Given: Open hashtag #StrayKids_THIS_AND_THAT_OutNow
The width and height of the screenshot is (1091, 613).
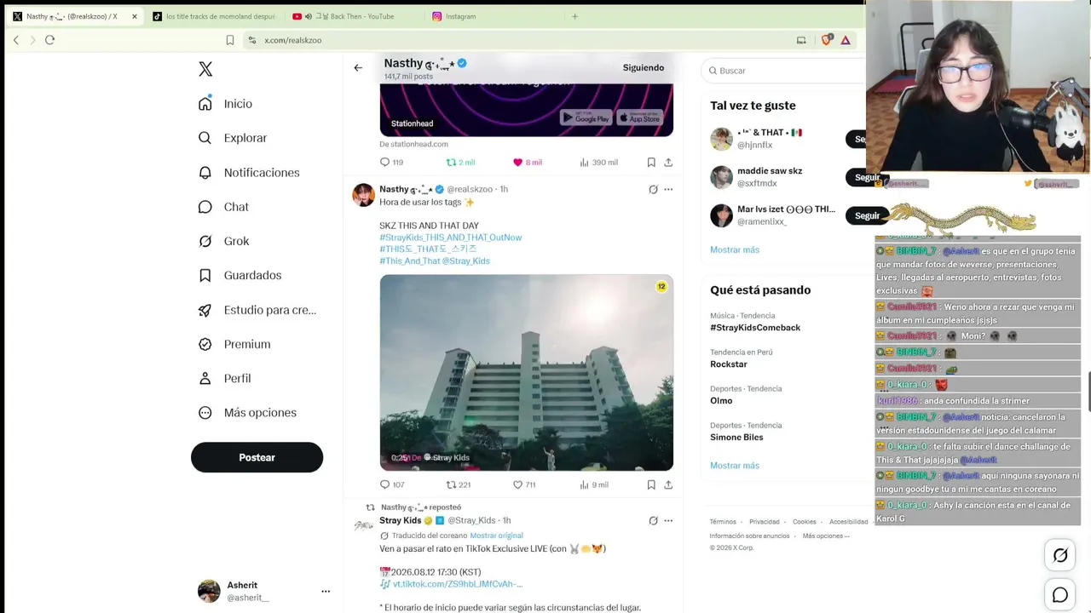Looking at the screenshot, I should [451, 238].
